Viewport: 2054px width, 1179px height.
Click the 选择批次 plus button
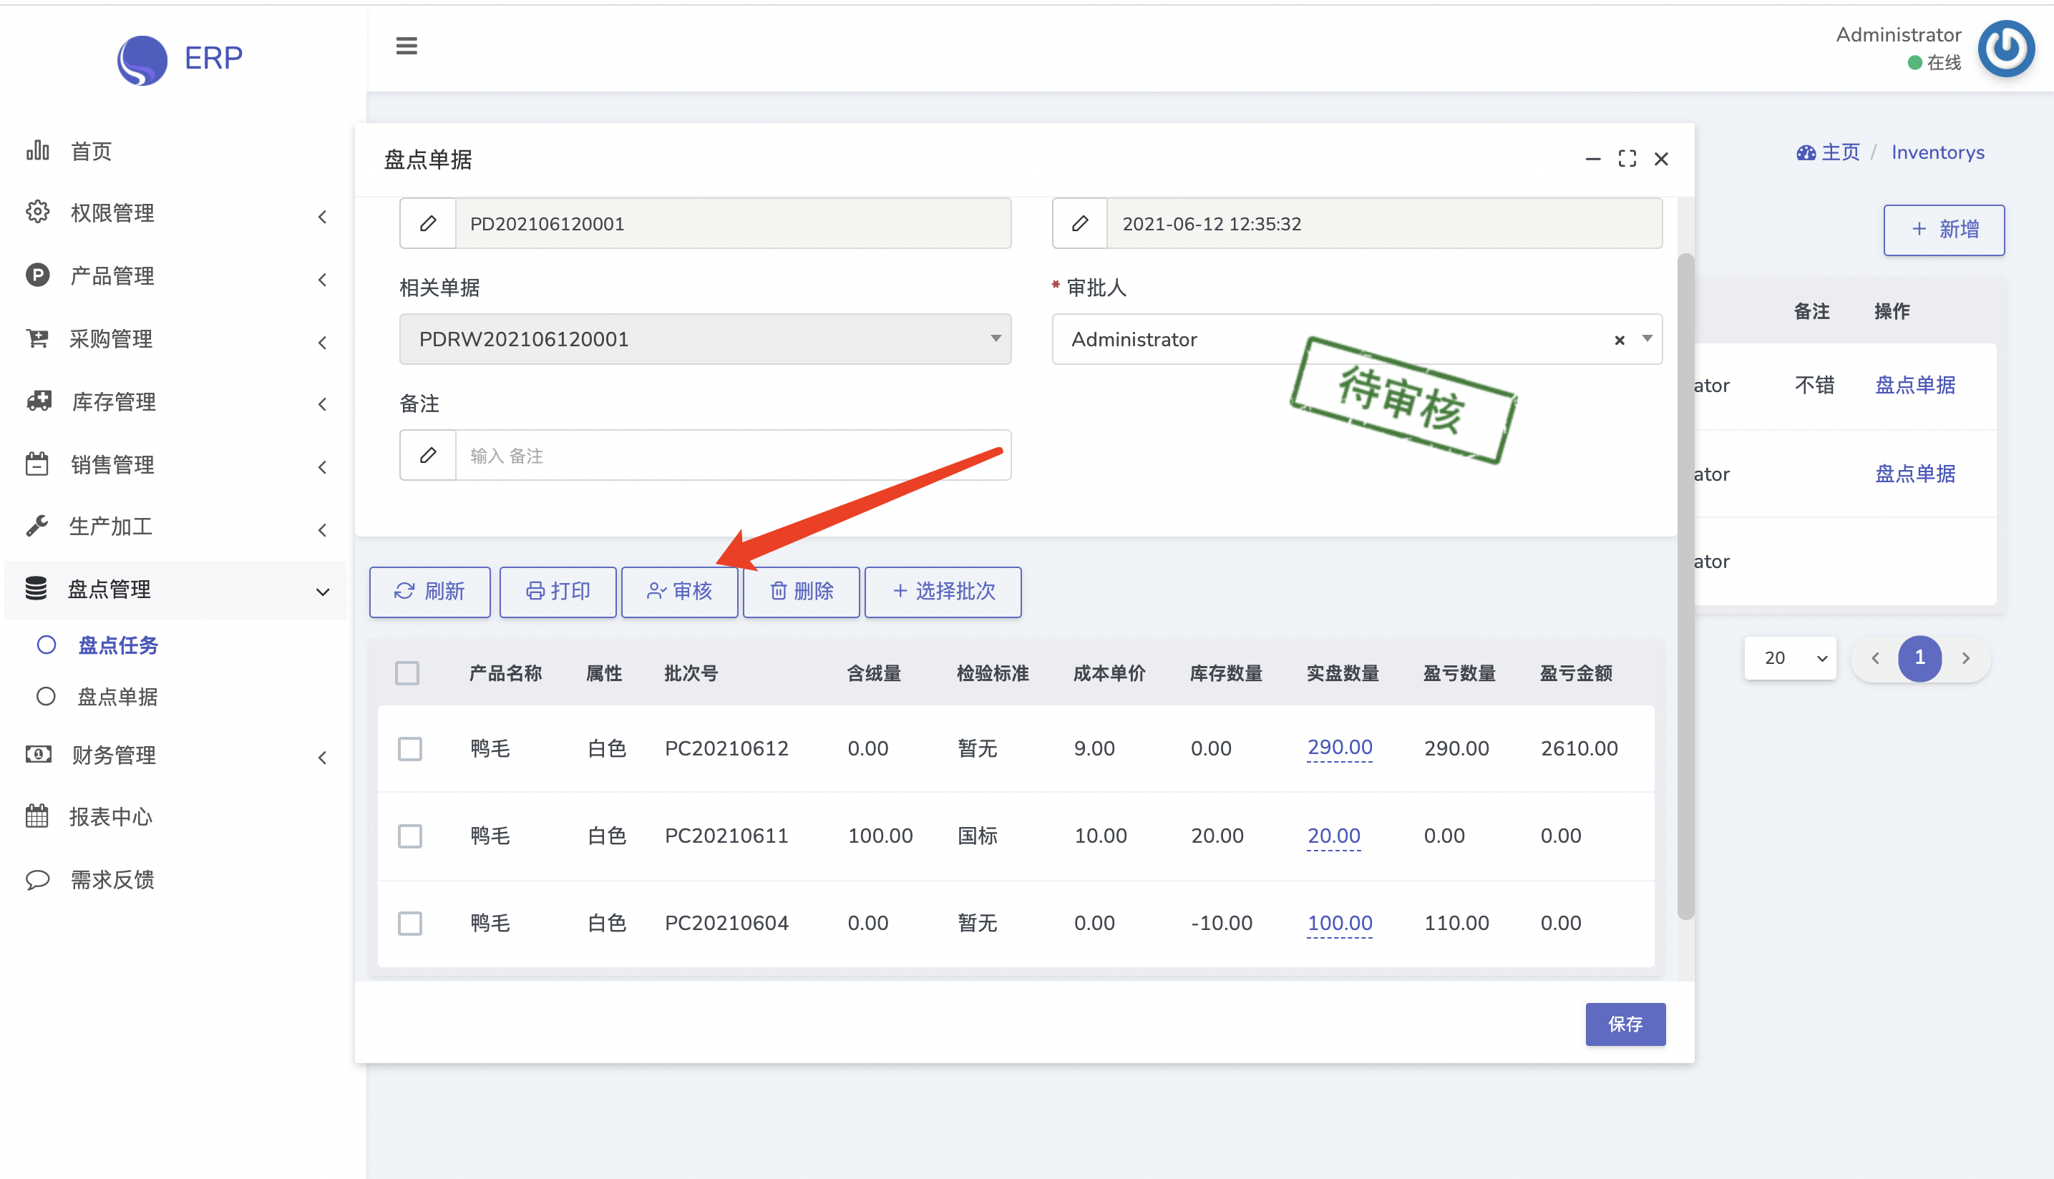pos(943,591)
